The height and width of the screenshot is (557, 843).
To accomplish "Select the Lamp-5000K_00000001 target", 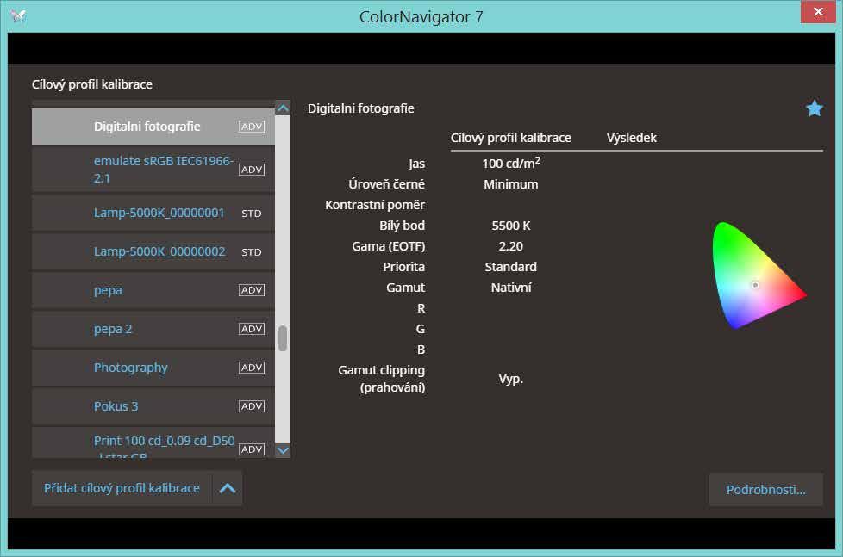I will 153,213.
